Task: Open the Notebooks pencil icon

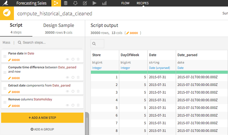Action: pyautogui.click(x=85, y=3)
